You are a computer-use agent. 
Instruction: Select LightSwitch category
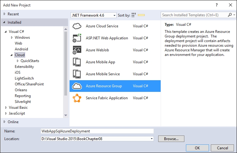click(24, 78)
